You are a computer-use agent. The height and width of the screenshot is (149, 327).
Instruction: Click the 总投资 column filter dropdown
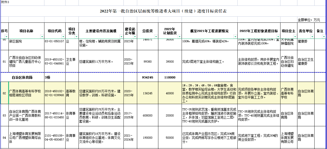(x=156, y=36)
